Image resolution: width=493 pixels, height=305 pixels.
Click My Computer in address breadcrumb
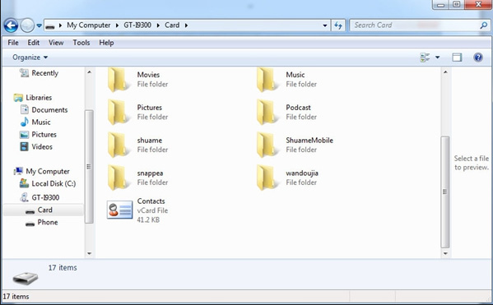pos(88,25)
